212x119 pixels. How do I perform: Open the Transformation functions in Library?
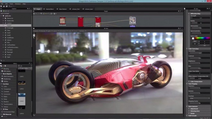(8, 104)
